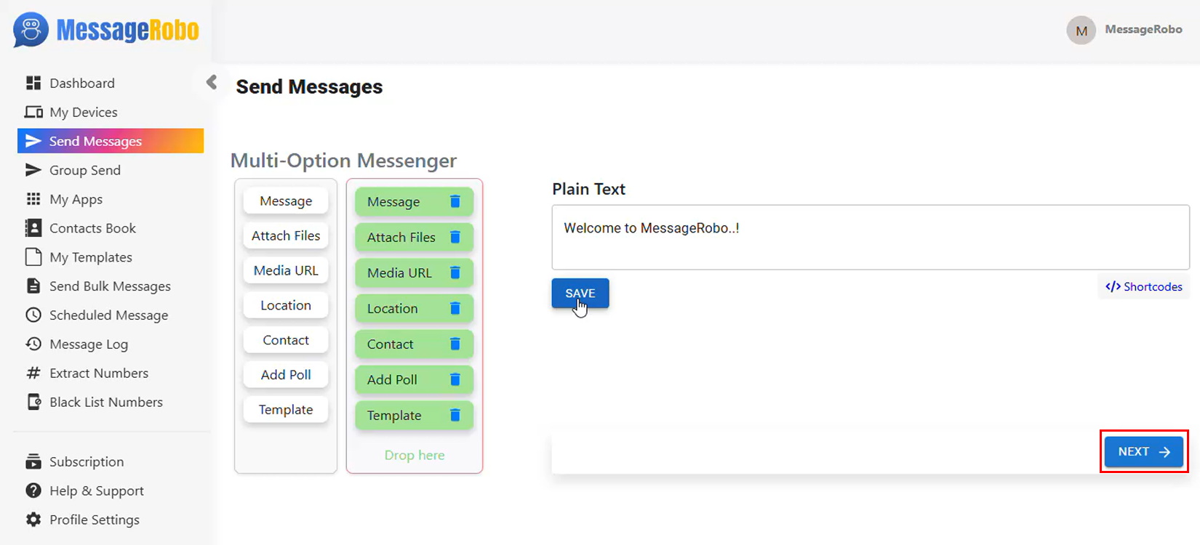Viewport: 1200px width, 545px height.
Task: Click the MessageRobo username in header
Action: (x=1143, y=29)
